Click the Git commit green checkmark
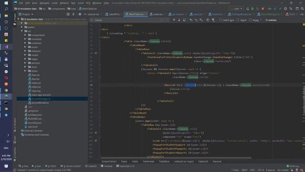This screenshot has width=305, height=172. coord(280,9)
